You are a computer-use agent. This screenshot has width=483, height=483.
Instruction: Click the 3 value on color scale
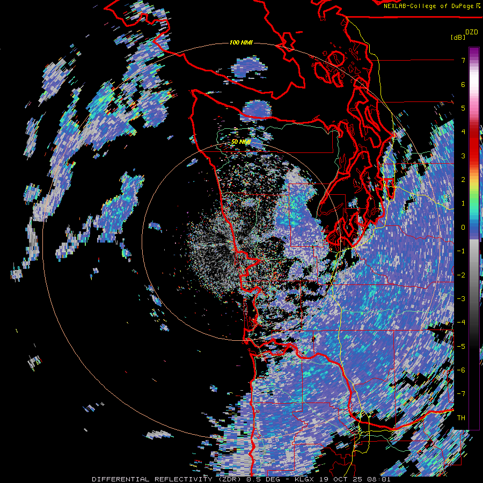pyautogui.click(x=463, y=156)
